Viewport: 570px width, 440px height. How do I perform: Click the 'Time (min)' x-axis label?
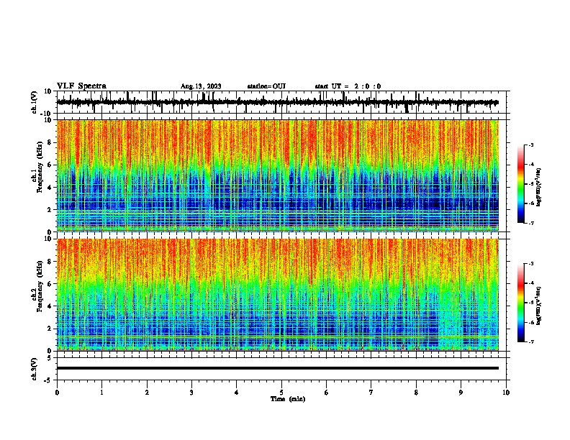click(x=288, y=399)
